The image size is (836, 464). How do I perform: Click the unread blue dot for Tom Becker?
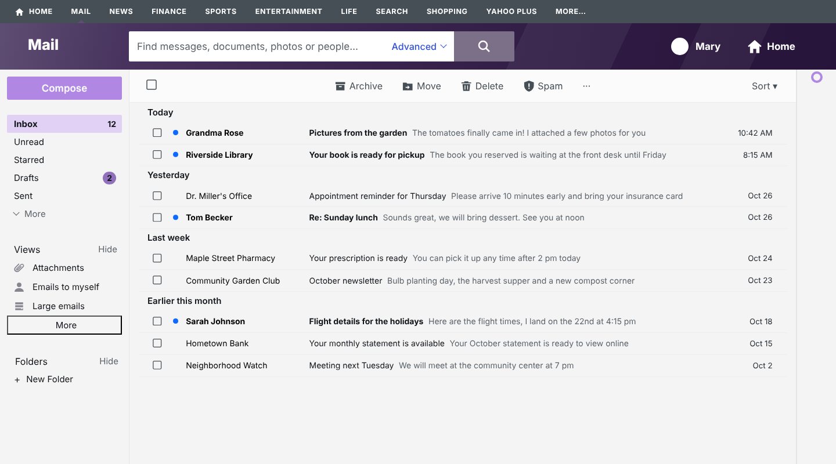pos(175,217)
